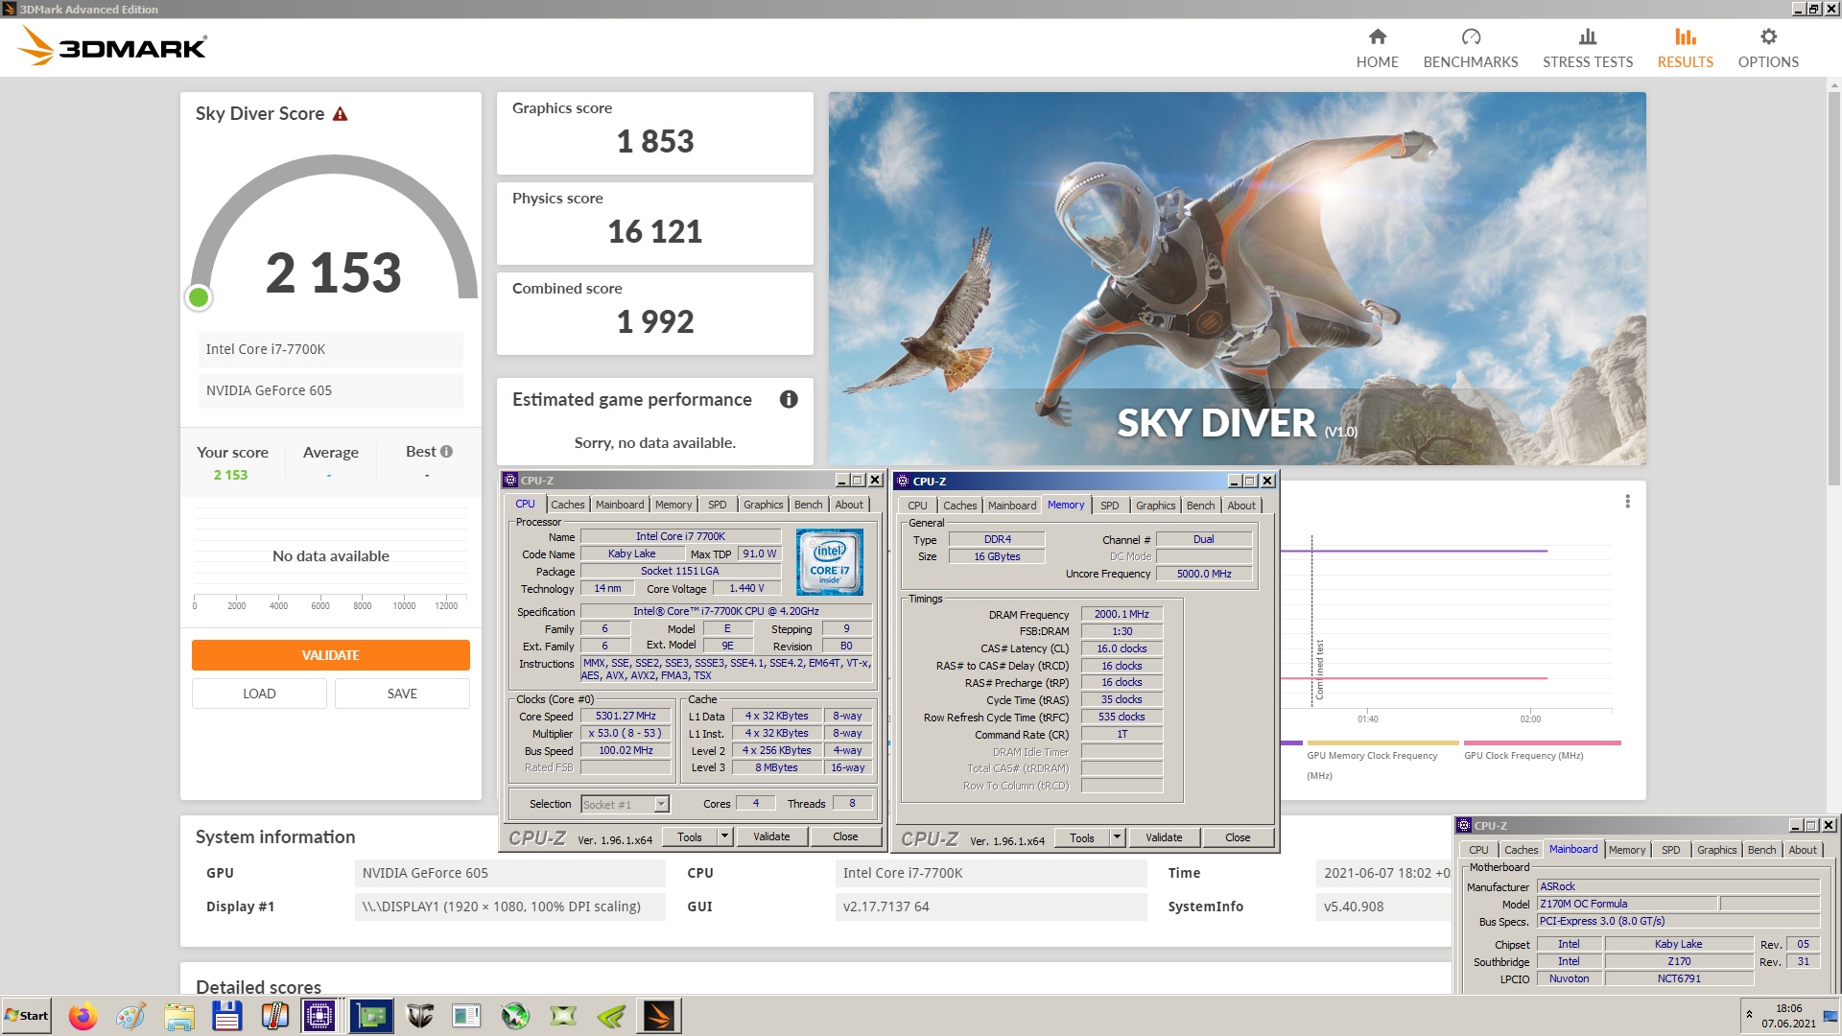Screen dimensions: 1842x1036
Task: Click Combined score 1 992 panel
Action: [654, 313]
